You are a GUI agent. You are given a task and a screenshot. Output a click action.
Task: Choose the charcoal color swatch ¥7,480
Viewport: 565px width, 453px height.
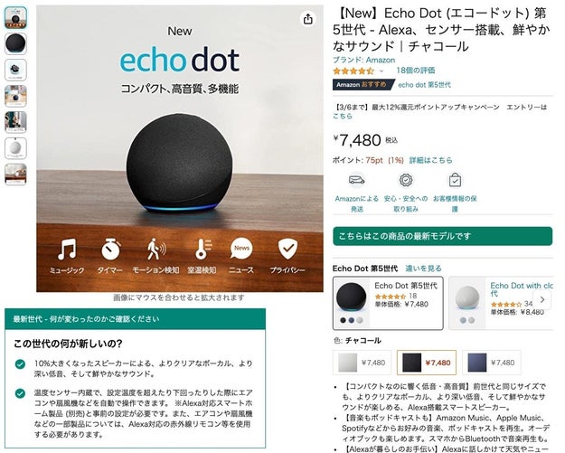coord(427,363)
